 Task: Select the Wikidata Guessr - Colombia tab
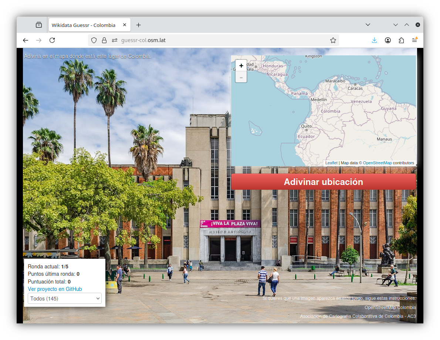pyautogui.click(x=84, y=25)
